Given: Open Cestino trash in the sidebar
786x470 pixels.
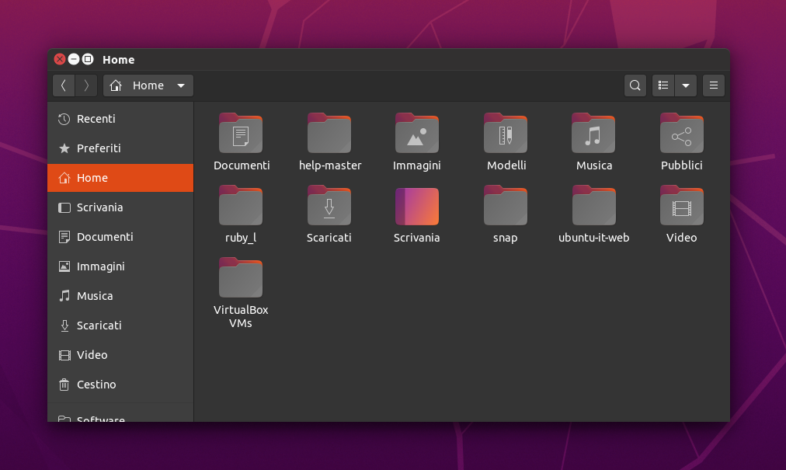Looking at the screenshot, I should [x=120, y=385].
